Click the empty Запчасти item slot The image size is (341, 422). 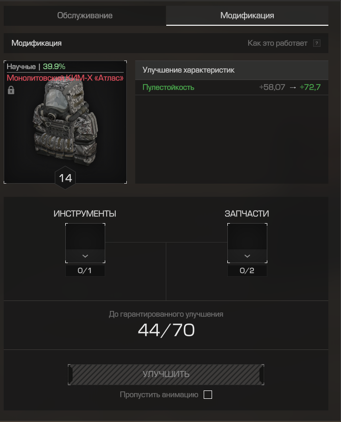247,237
